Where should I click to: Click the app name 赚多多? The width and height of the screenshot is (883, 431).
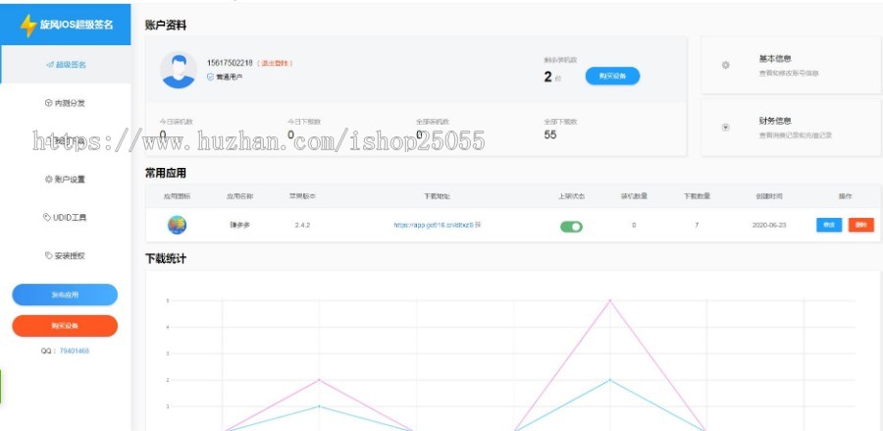click(x=239, y=225)
